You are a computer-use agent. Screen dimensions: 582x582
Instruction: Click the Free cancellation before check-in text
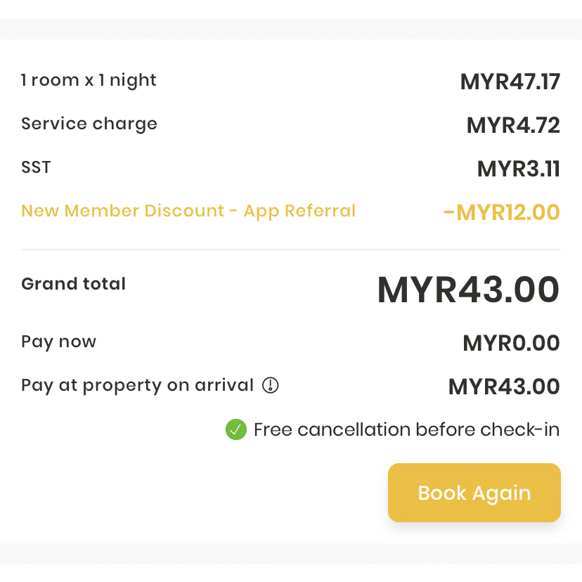(x=406, y=429)
